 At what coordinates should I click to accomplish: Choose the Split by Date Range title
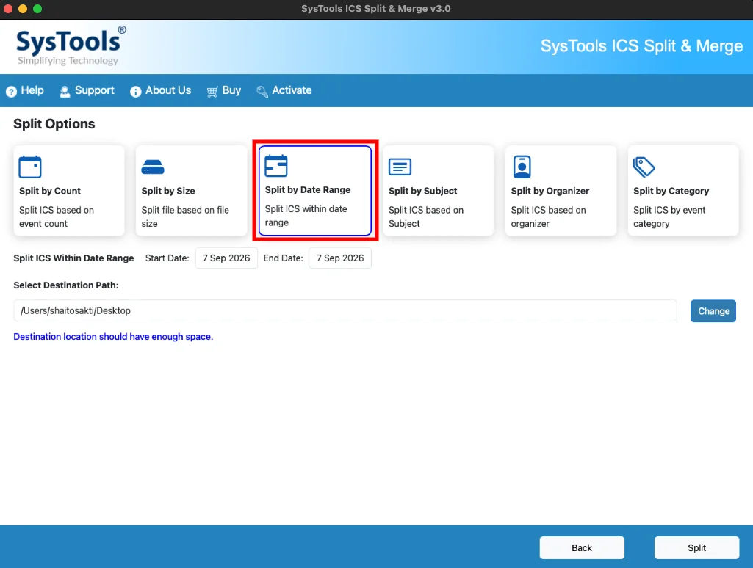tap(308, 190)
